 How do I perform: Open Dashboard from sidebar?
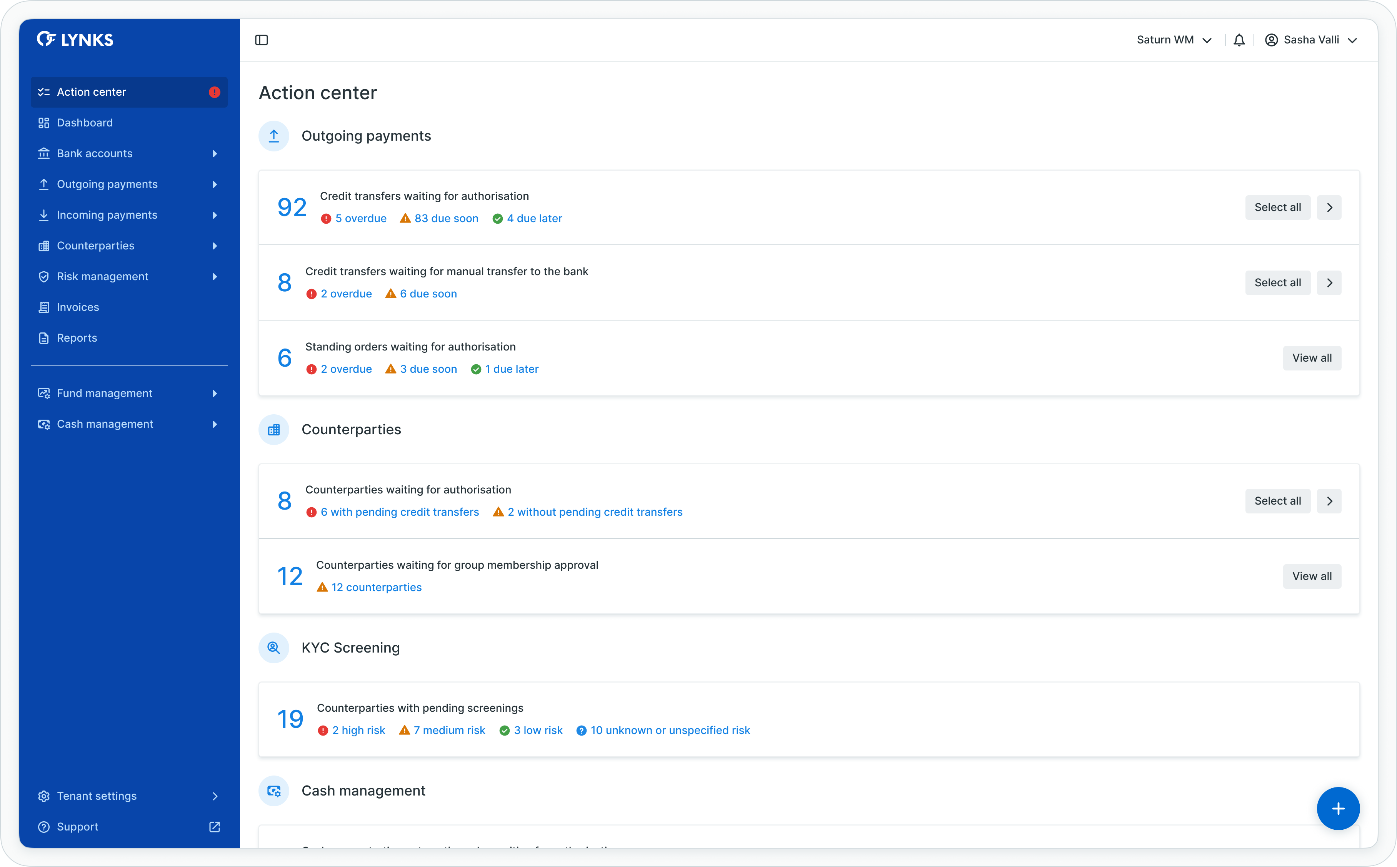point(85,123)
